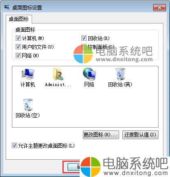Uncheck the 网络(N) checkbox

pos(18,56)
